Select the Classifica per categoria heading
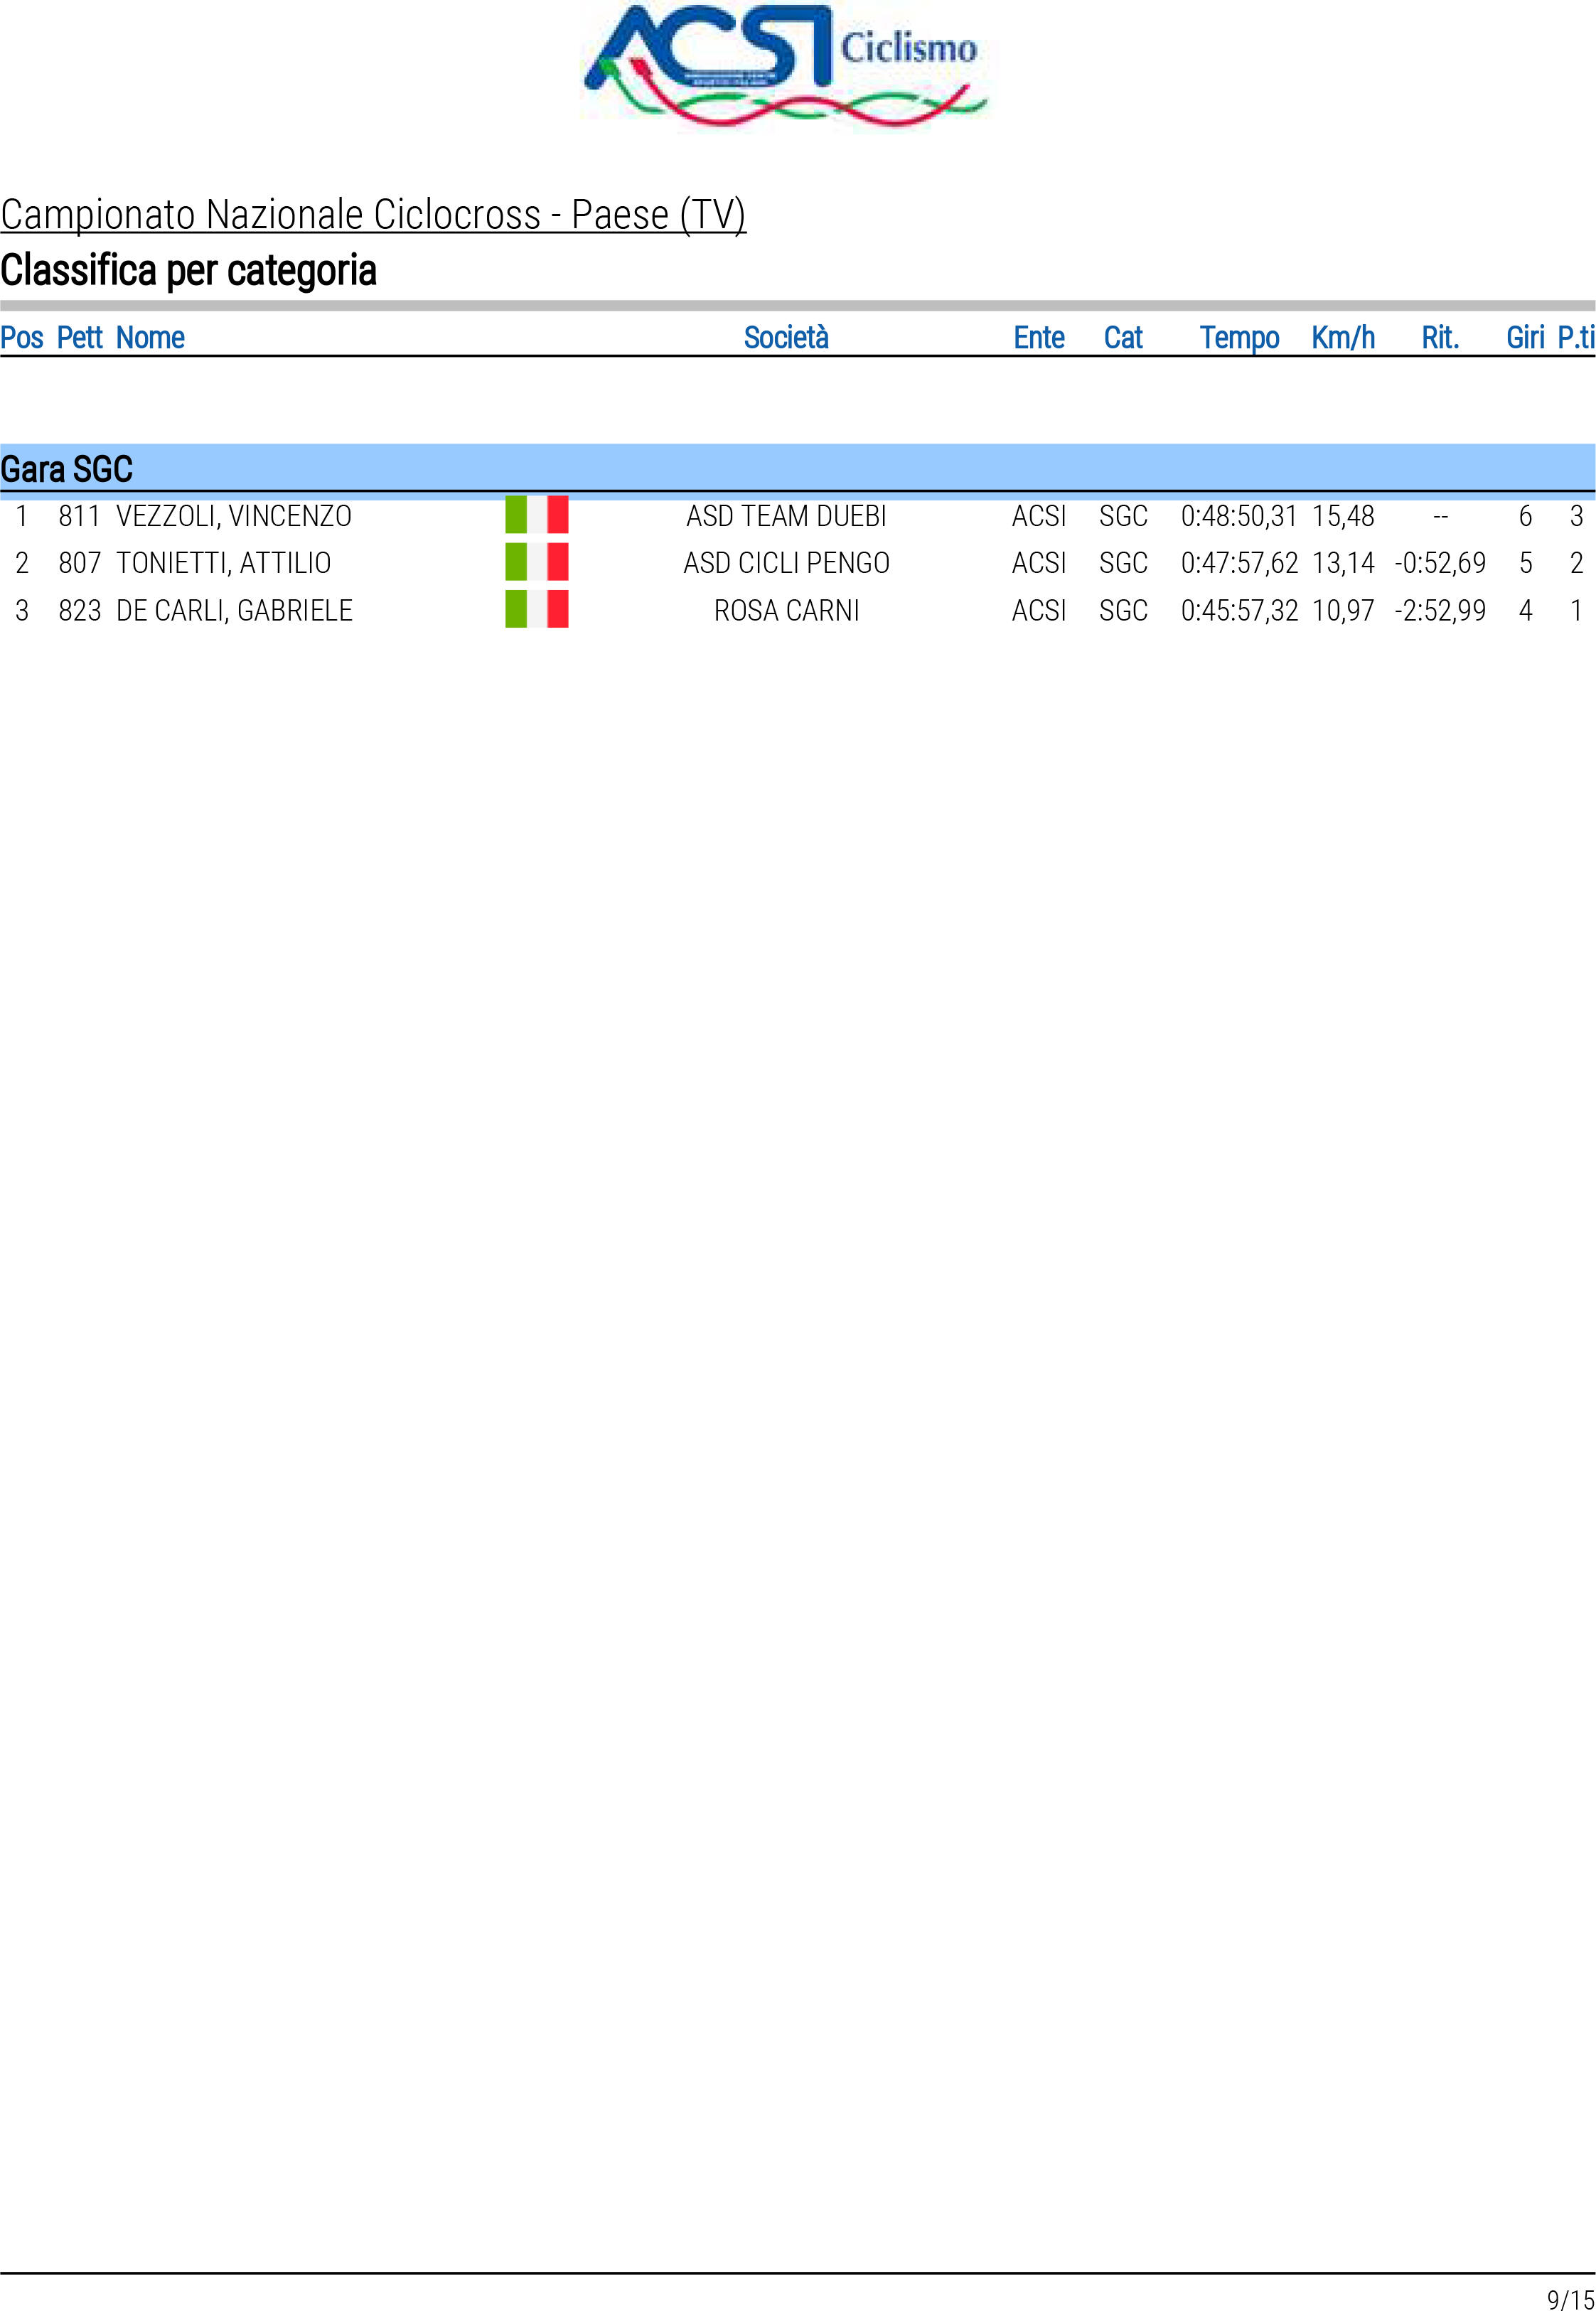1596x2311 pixels. click(x=188, y=271)
